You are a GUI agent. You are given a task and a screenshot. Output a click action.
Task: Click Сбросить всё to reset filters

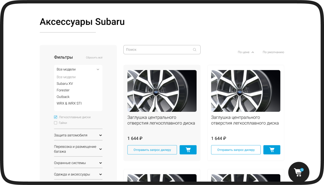click(x=94, y=57)
